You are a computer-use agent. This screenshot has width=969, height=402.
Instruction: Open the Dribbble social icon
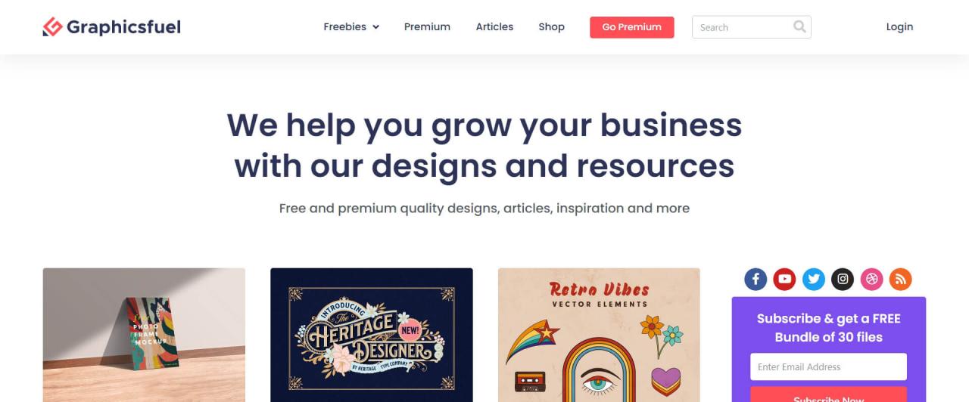pyautogui.click(x=871, y=279)
